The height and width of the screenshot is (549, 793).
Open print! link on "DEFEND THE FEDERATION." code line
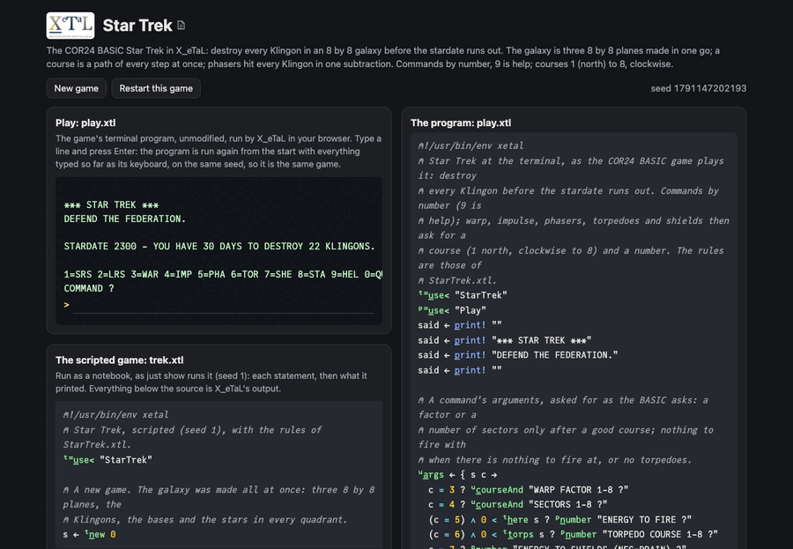coord(470,355)
